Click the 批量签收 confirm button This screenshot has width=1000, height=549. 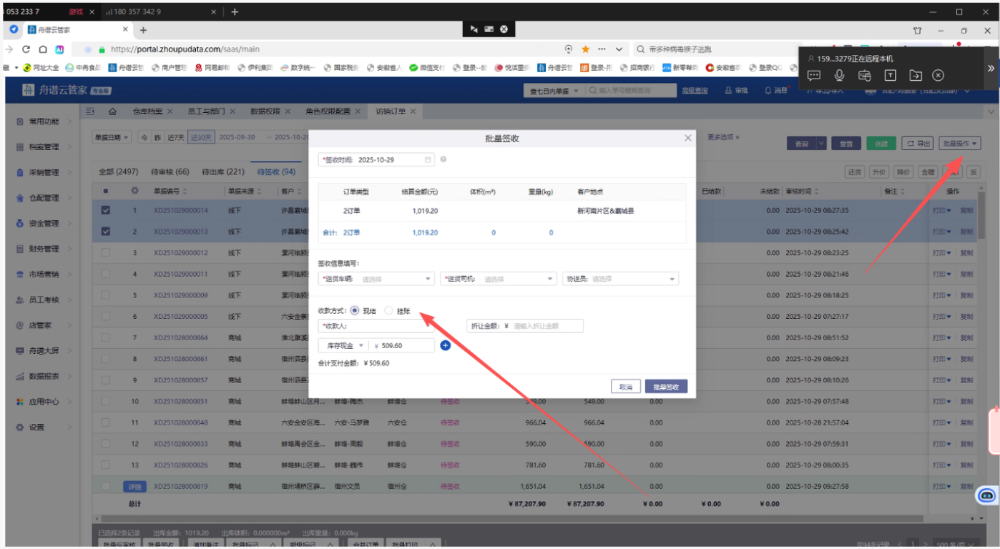tap(665, 387)
